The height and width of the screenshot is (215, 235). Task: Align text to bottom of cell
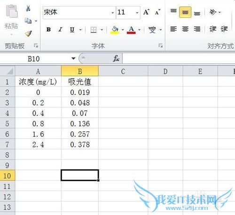pyautogui.click(x=197, y=13)
